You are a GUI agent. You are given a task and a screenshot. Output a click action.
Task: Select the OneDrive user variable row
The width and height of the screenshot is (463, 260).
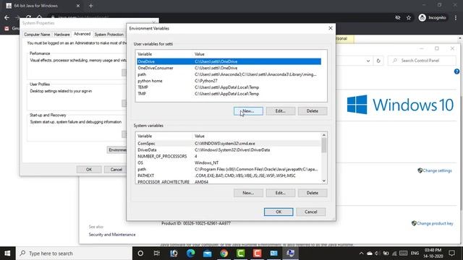229,61
